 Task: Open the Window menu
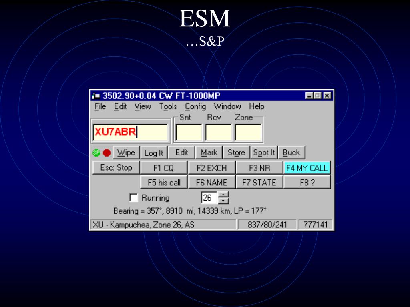tap(227, 106)
